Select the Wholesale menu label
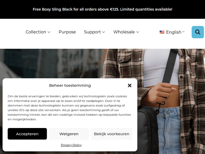This screenshot has width=205, height=154. click(x=124, y=32)
